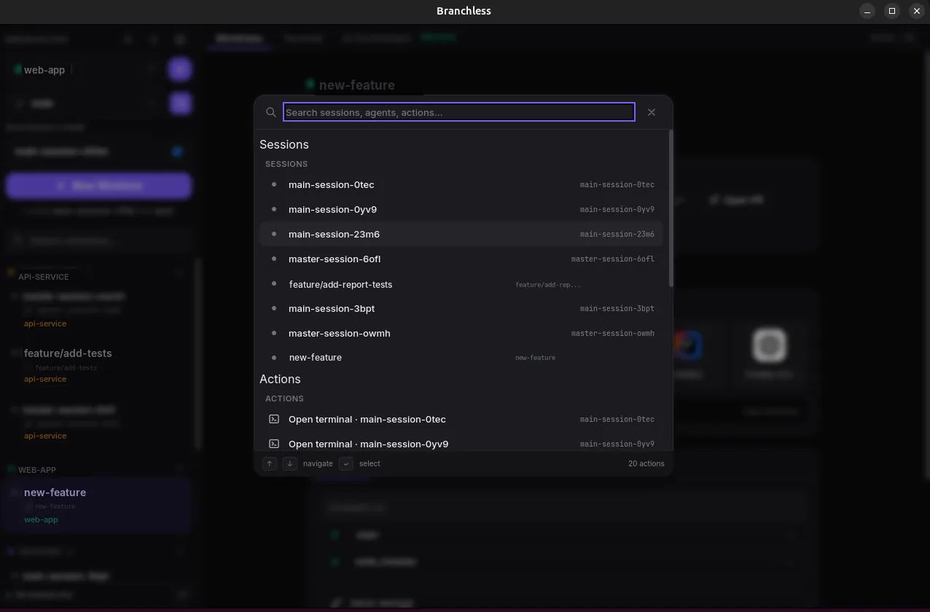Viewport: 930px width, 612px height.
Task: Click the "navigate" hint text
Action: tap(318, 463)
